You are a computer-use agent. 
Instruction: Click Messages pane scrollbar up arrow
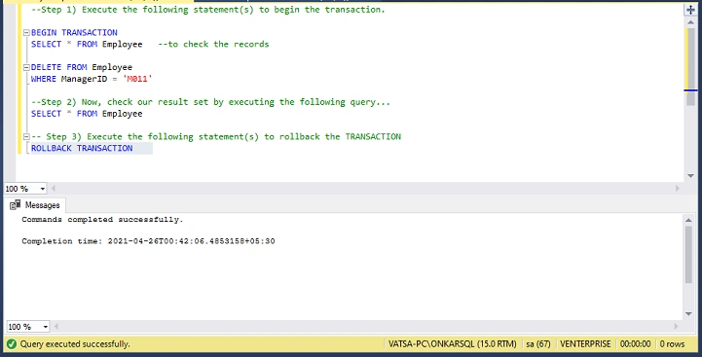tap(689, 220)
